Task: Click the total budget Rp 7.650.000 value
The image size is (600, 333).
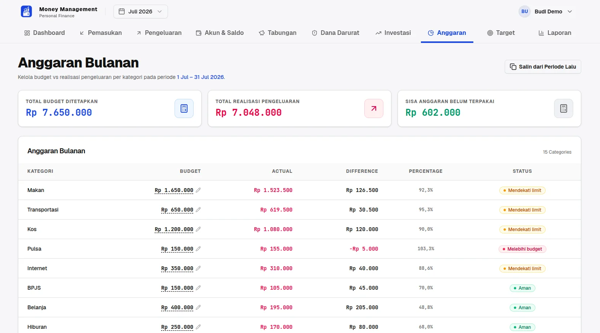Action: [59, 113]
